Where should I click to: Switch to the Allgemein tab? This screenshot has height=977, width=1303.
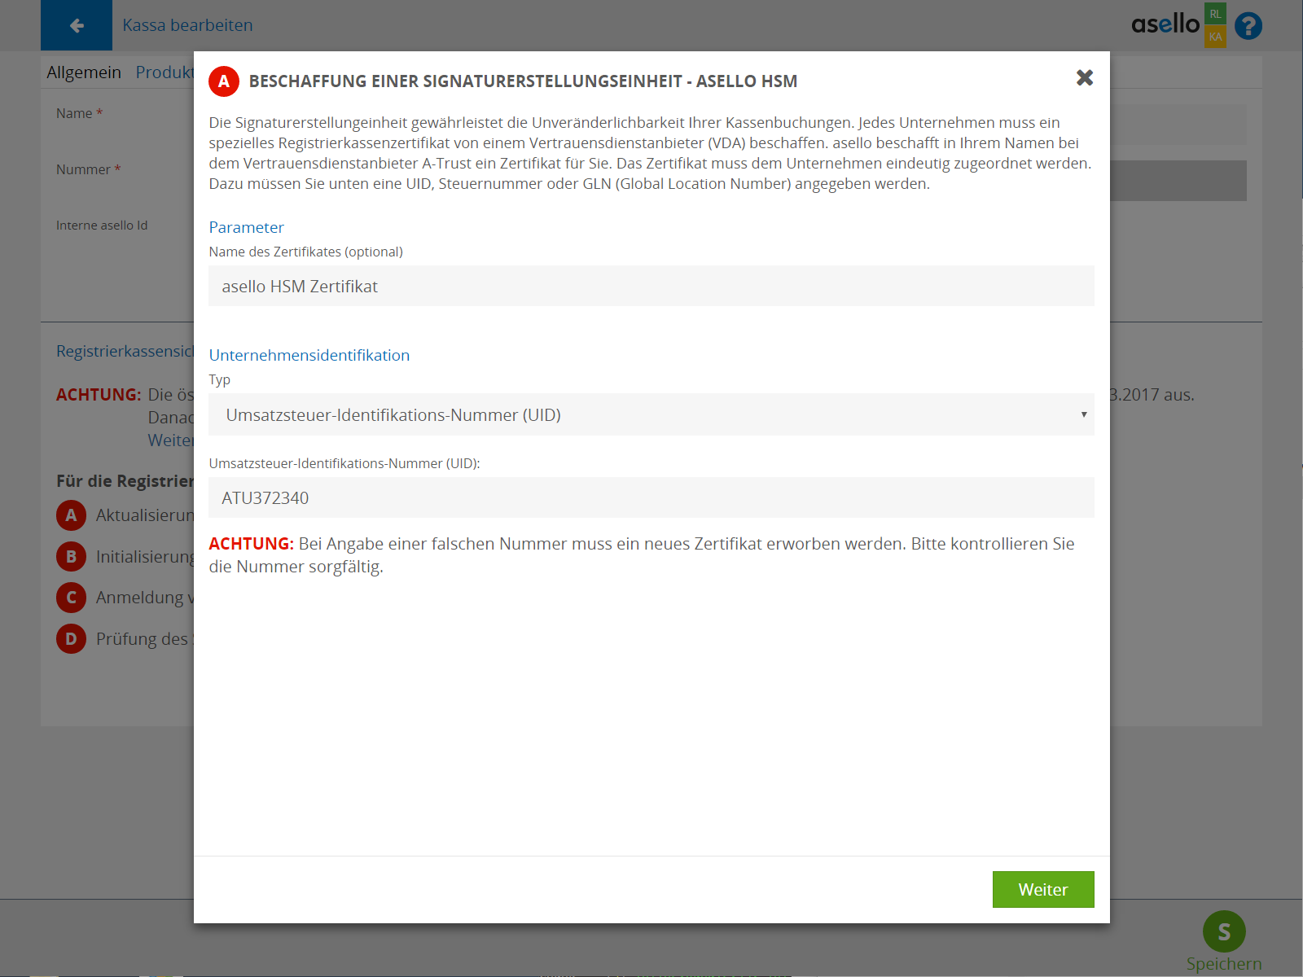click(84, 72)
